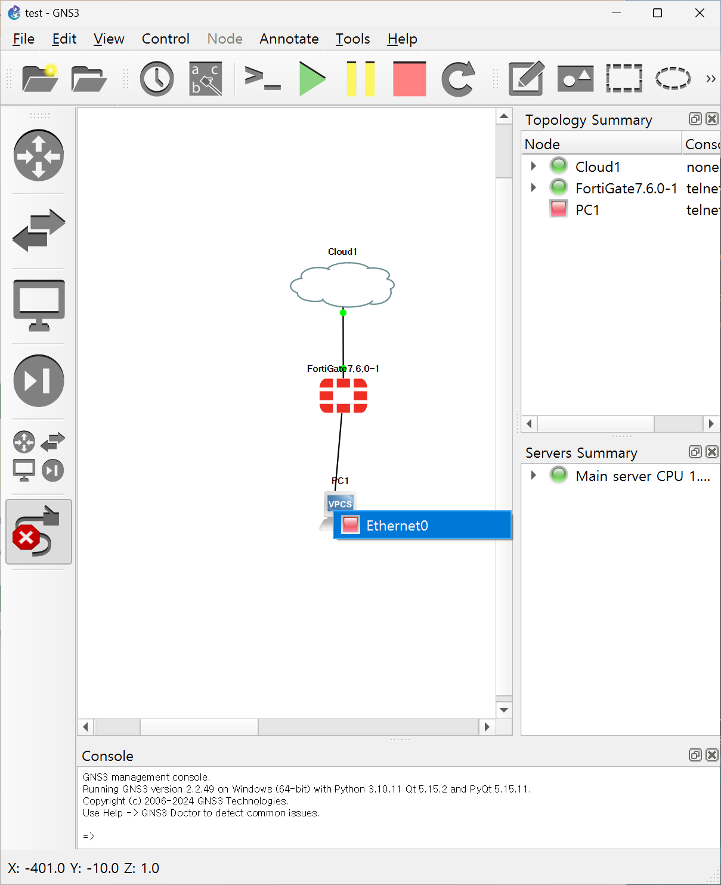This screenshot has height=885, width=721.
Task: Select the Cloud1 node on canvas
Action: [342, 285]
